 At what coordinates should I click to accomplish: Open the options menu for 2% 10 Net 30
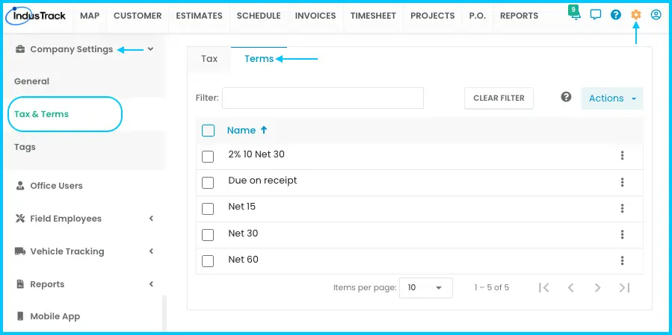coord(622,156)
